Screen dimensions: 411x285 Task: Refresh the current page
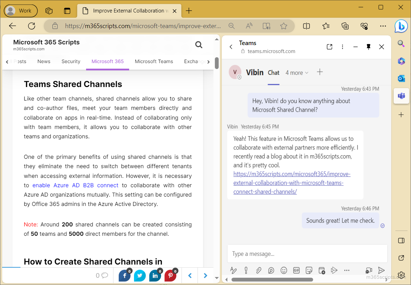32,26
